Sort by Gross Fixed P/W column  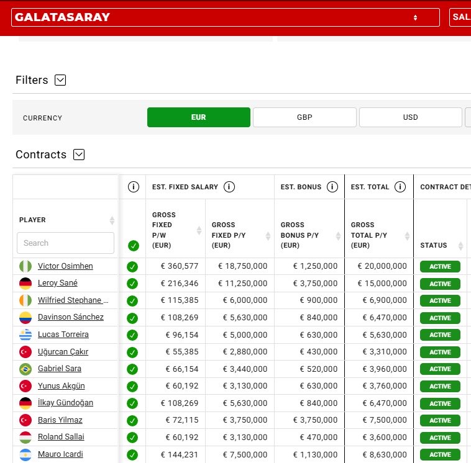coord(199,230)
